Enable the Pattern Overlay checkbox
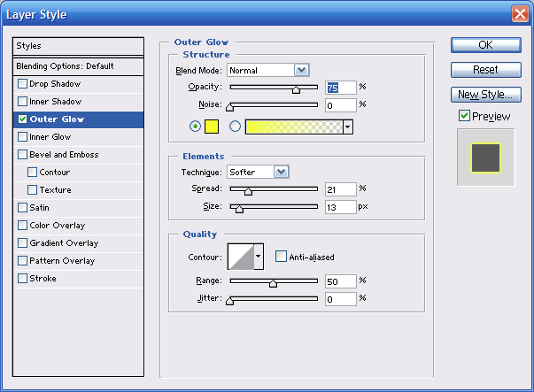 point(22,261)
